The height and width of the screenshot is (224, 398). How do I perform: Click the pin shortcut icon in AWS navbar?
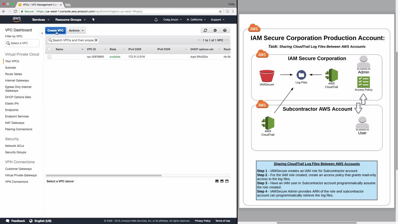point(93,20)
